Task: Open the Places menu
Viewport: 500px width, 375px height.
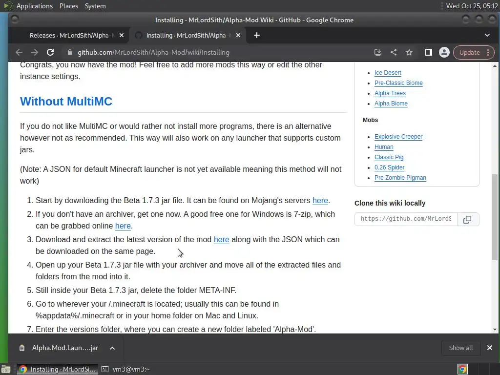Action: click(68, 6)
